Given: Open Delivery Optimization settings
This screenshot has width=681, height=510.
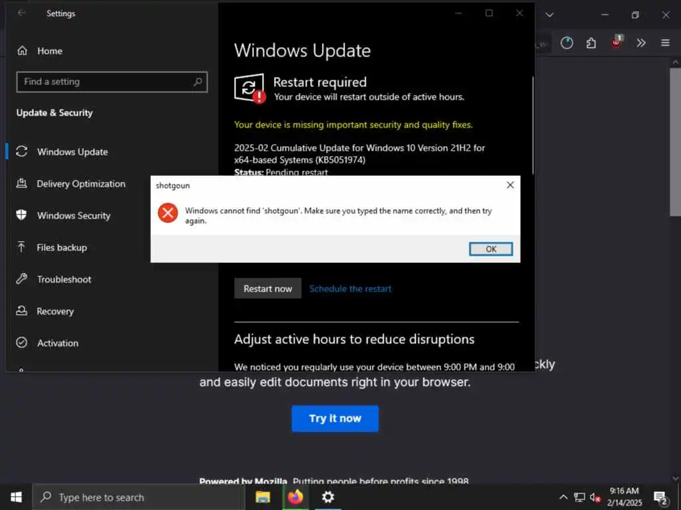Looking at the screenshot, I should click(x=80, y=184).
